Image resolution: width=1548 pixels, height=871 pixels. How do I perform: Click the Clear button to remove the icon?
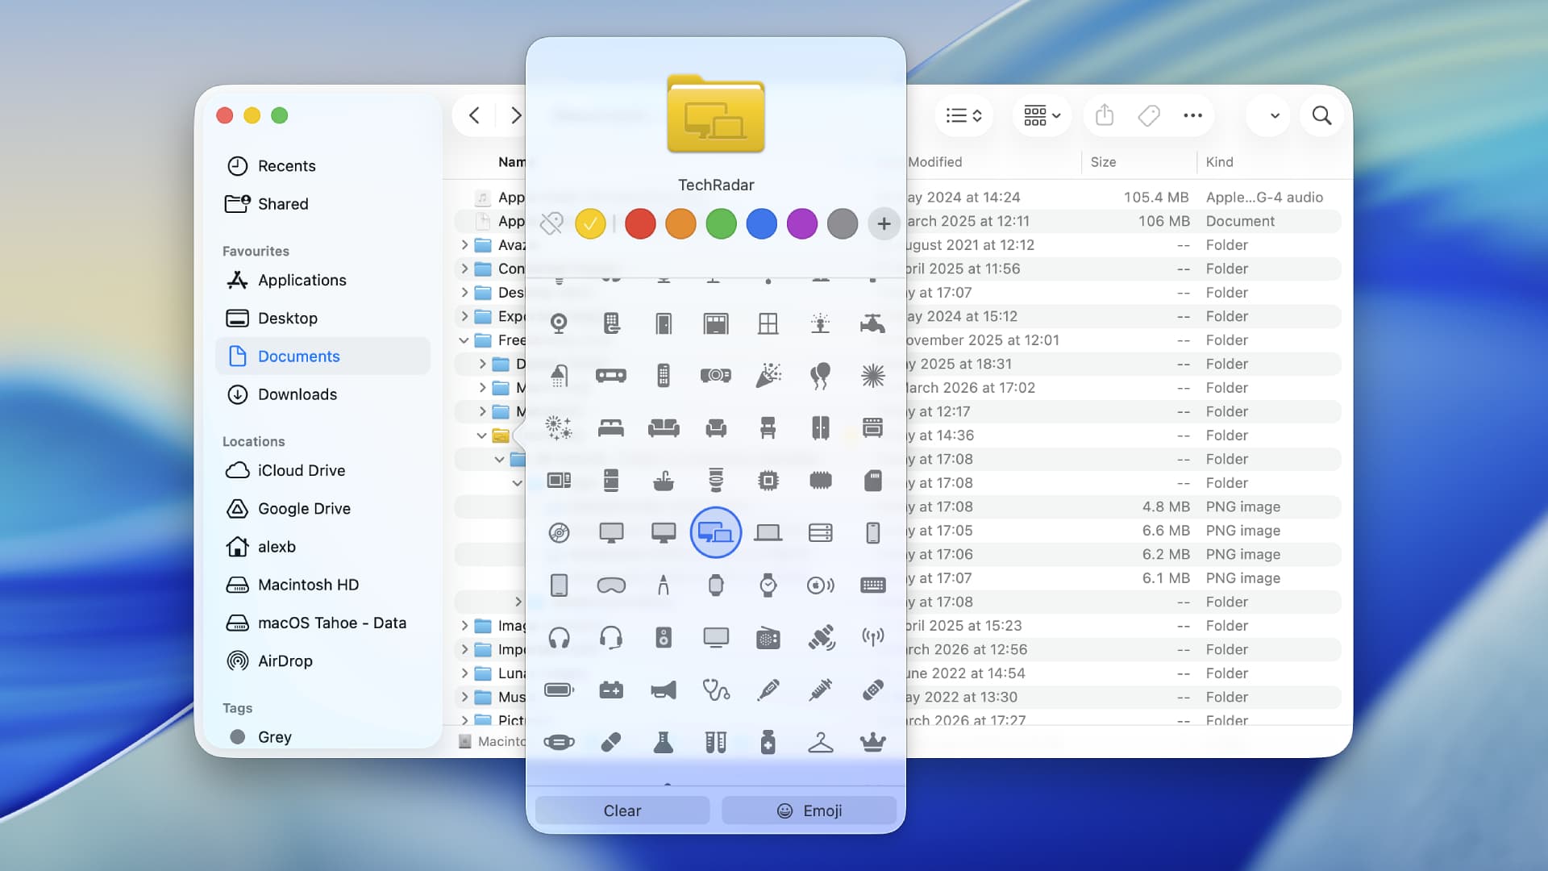point(621,810)
